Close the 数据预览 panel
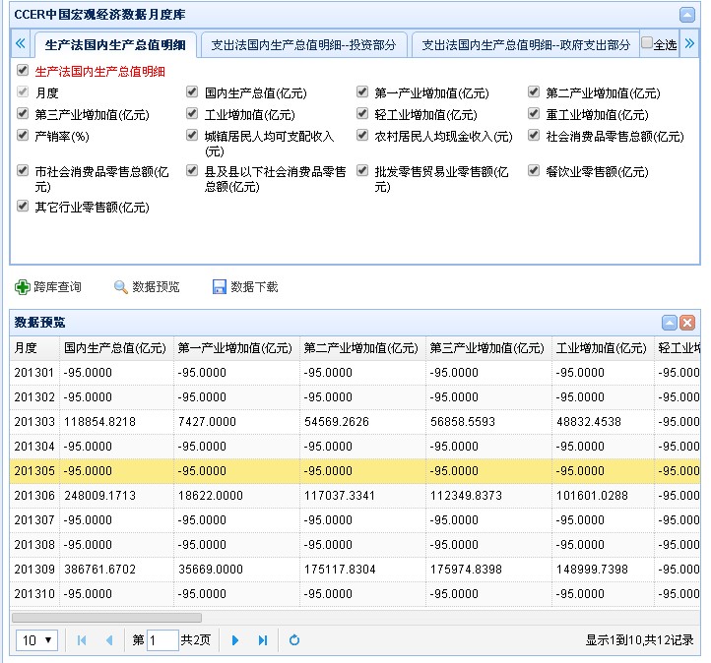Image resolution: width=711 pixels, height=663 pixels. click(x=687, y=323)
